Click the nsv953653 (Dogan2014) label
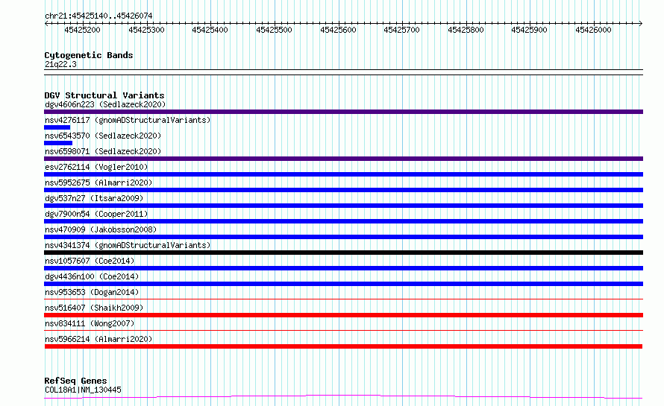 (92, 292)
